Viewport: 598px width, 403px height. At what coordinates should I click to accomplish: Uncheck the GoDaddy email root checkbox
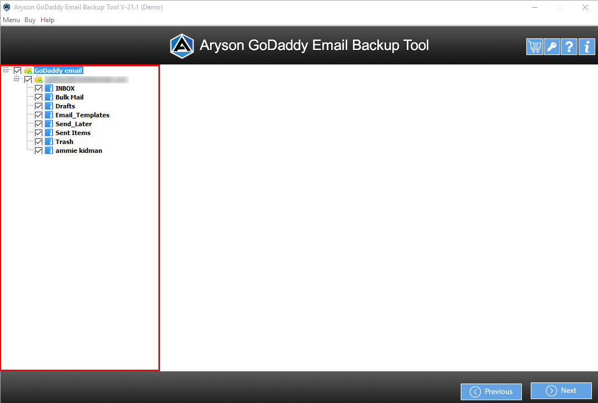tap(18, 71)
